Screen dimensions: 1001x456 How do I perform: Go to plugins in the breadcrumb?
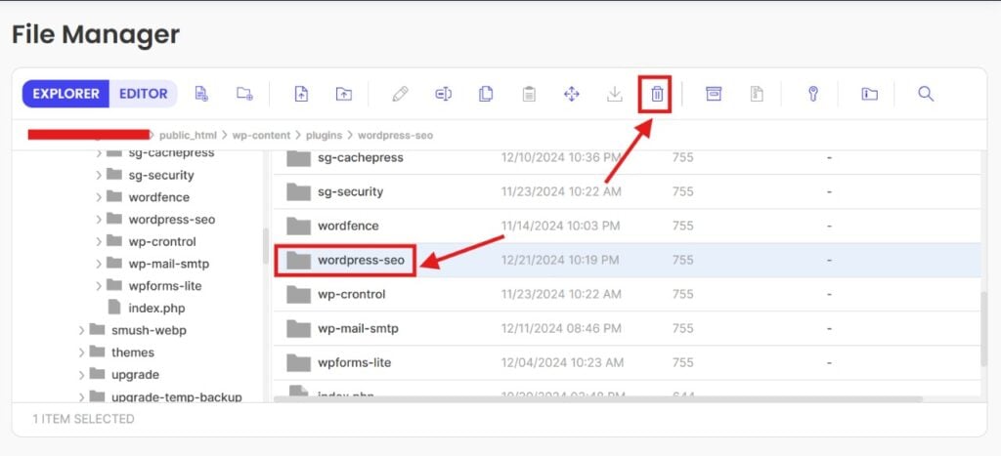pos(325,135)
